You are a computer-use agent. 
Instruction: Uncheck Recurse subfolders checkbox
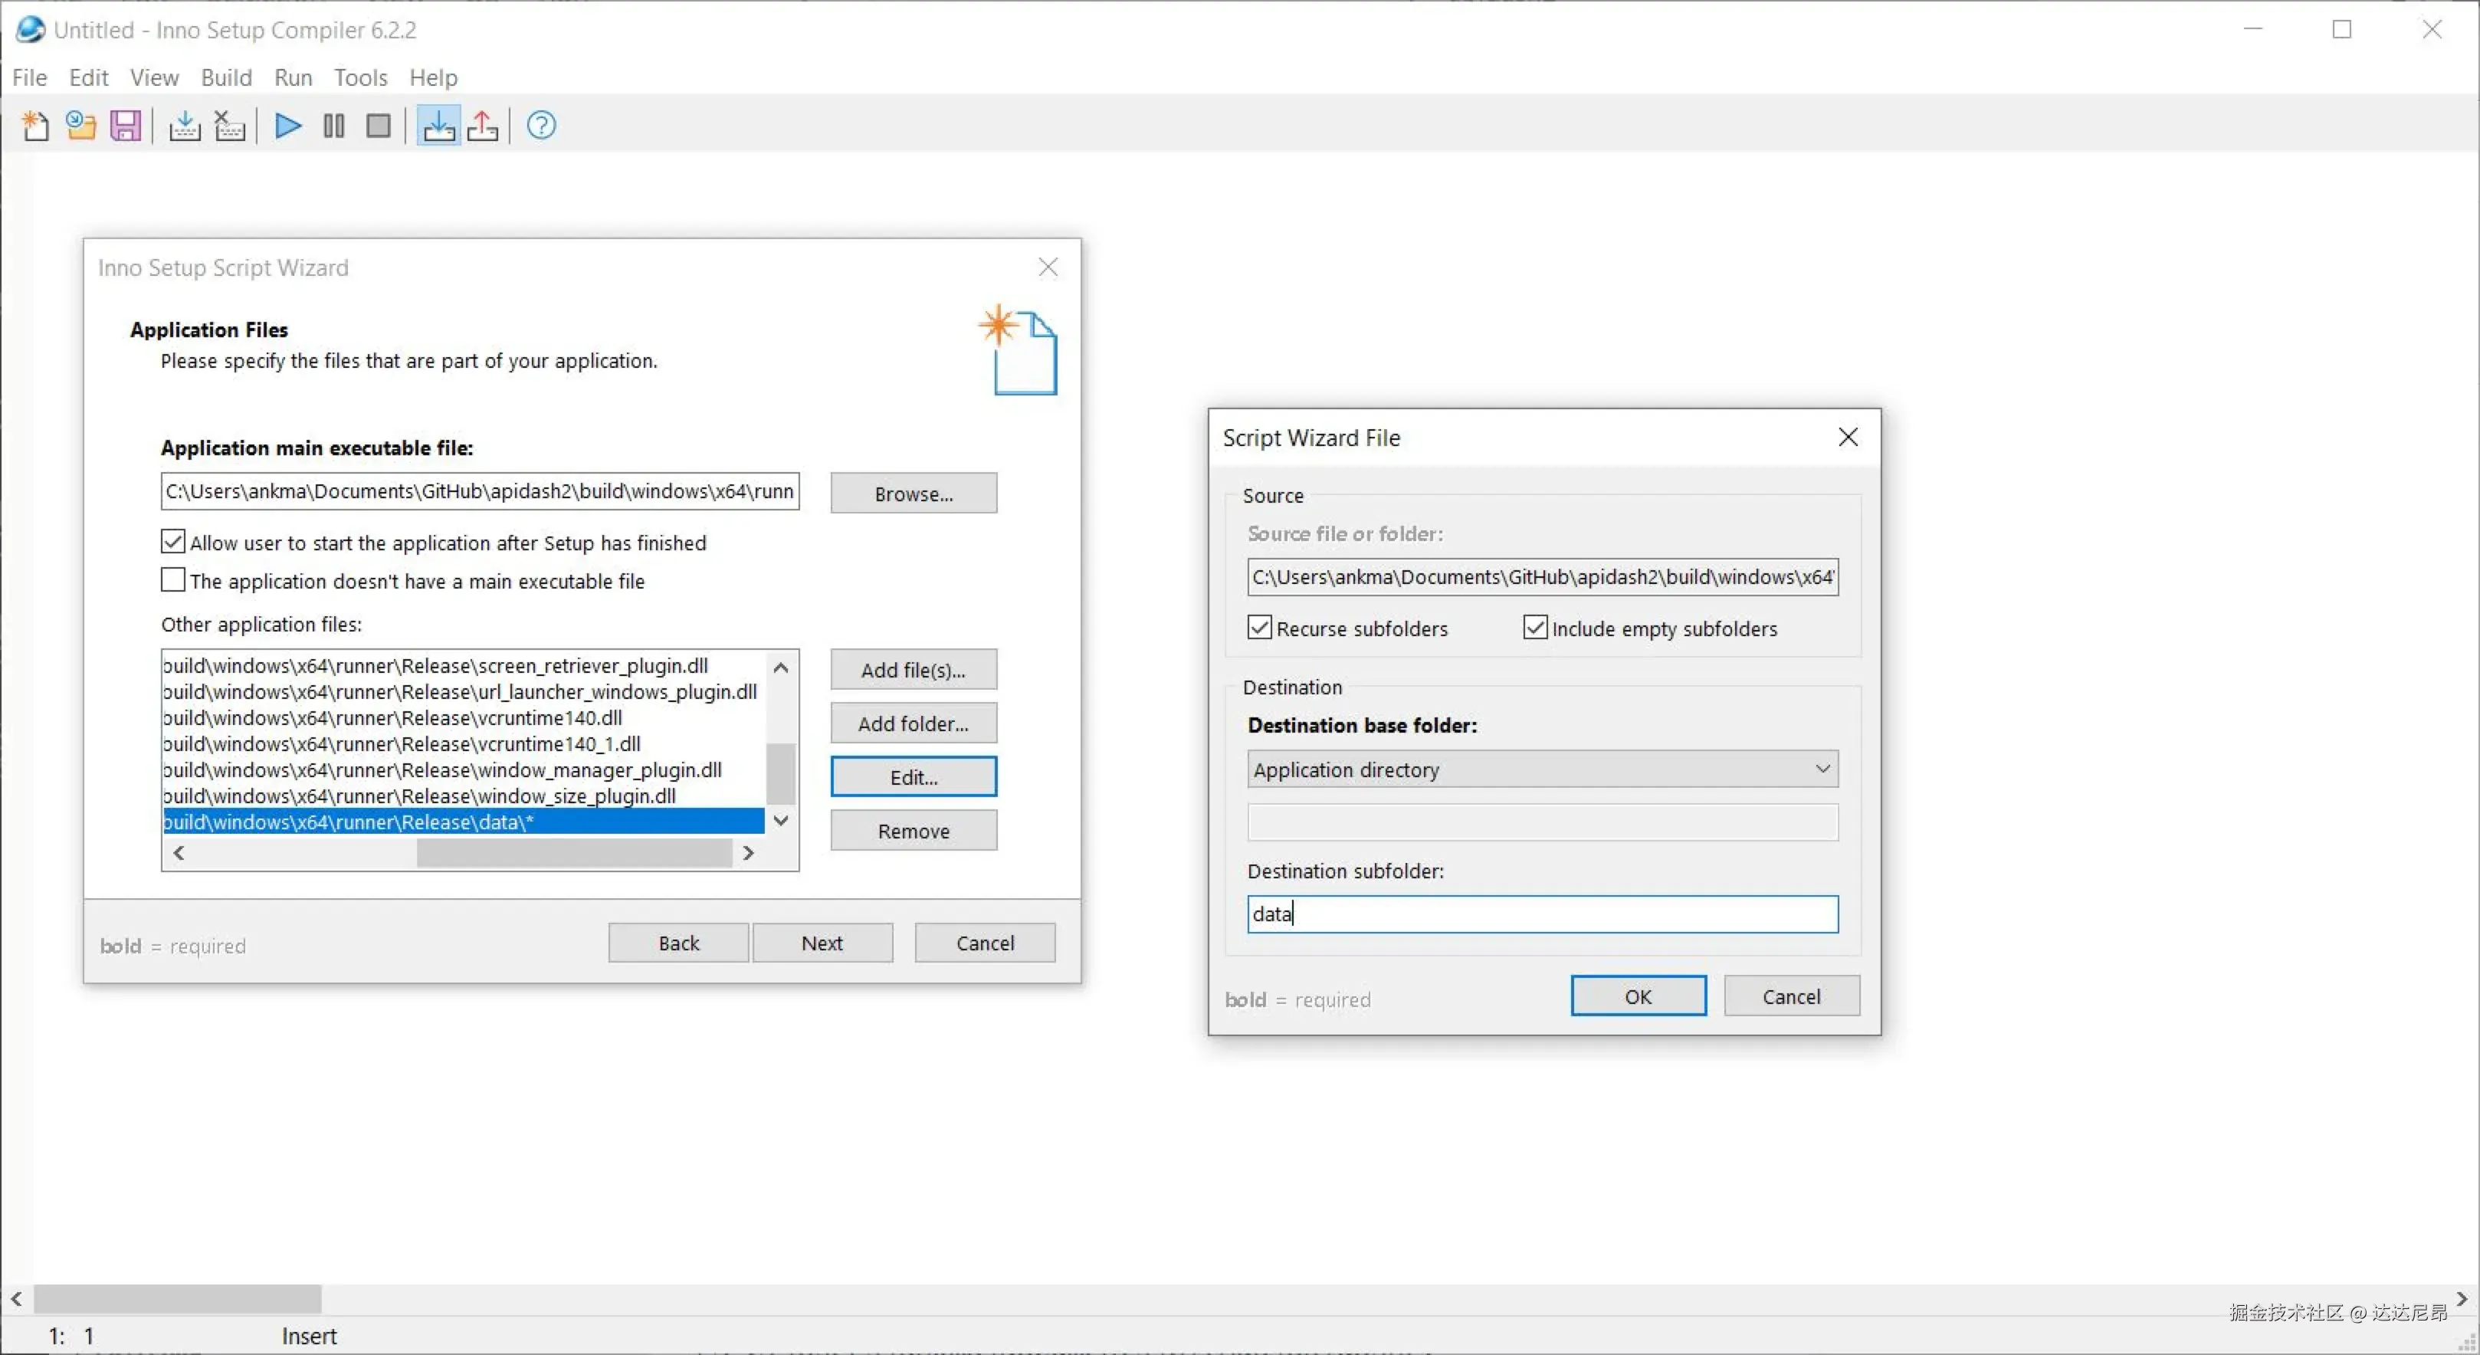pos(1259,628)
